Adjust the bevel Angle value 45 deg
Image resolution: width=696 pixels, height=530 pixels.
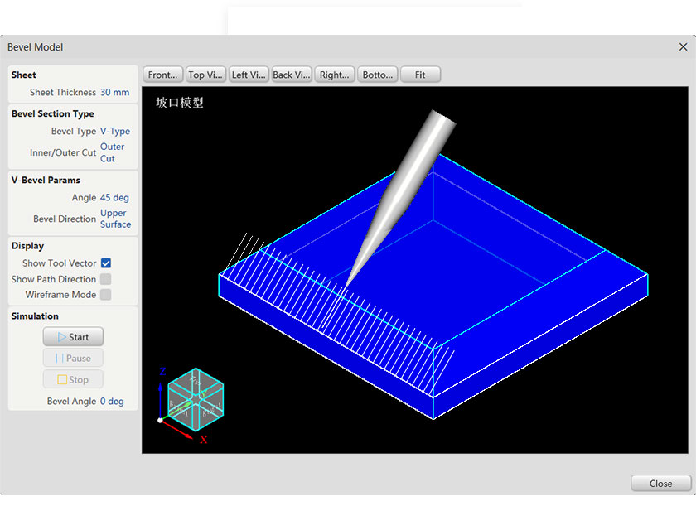tap(114, 197)
